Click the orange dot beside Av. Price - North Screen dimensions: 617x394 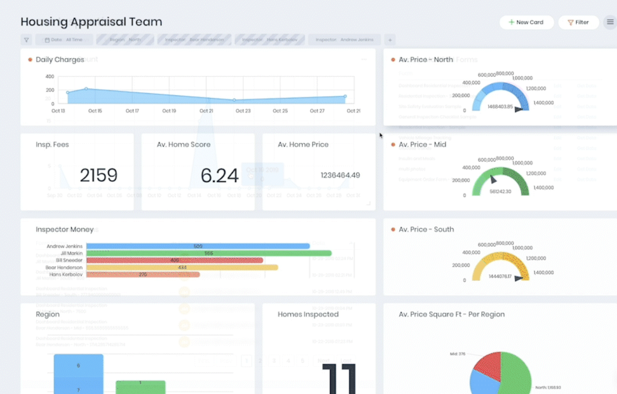tap(393, 60)
